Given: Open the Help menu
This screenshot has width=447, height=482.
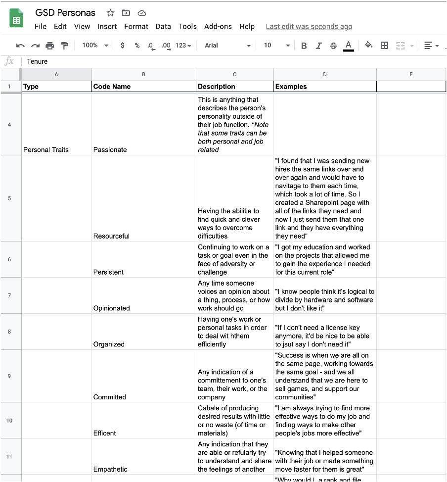Looking at the screenshot, I should [x=247, y=26].
